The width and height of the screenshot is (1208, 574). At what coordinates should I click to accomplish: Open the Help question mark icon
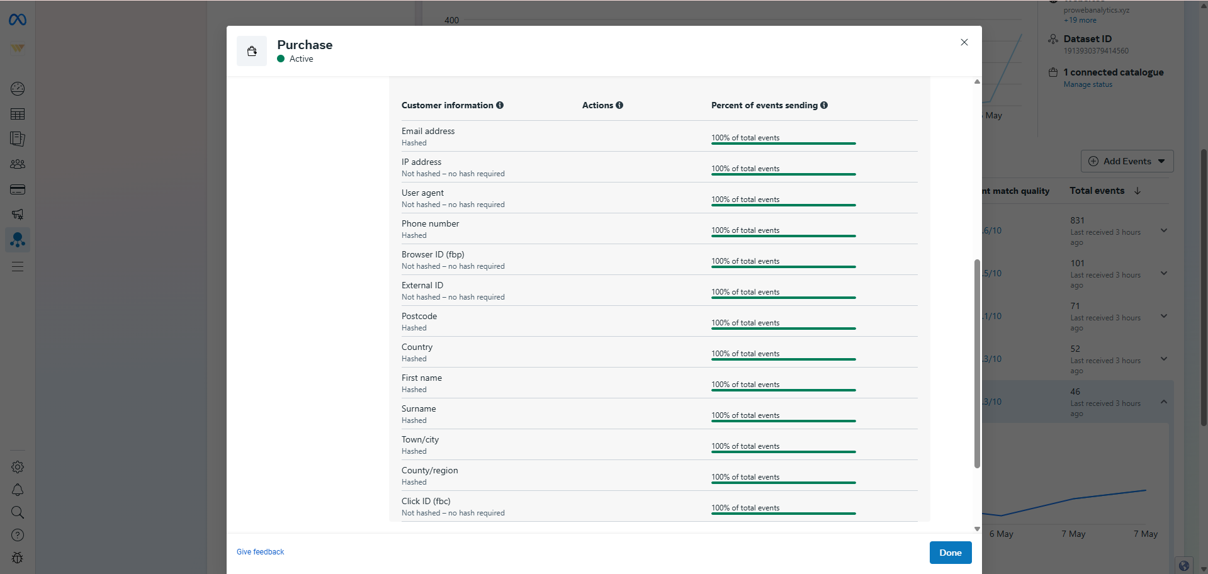(x=18, y=535)
